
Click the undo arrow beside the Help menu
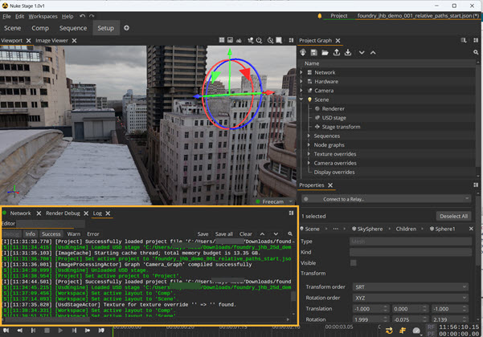point(83,16)
